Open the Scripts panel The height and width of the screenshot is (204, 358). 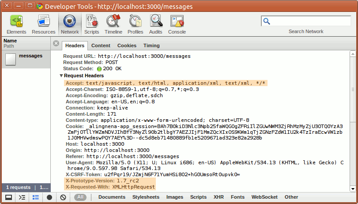click(91, 24)
